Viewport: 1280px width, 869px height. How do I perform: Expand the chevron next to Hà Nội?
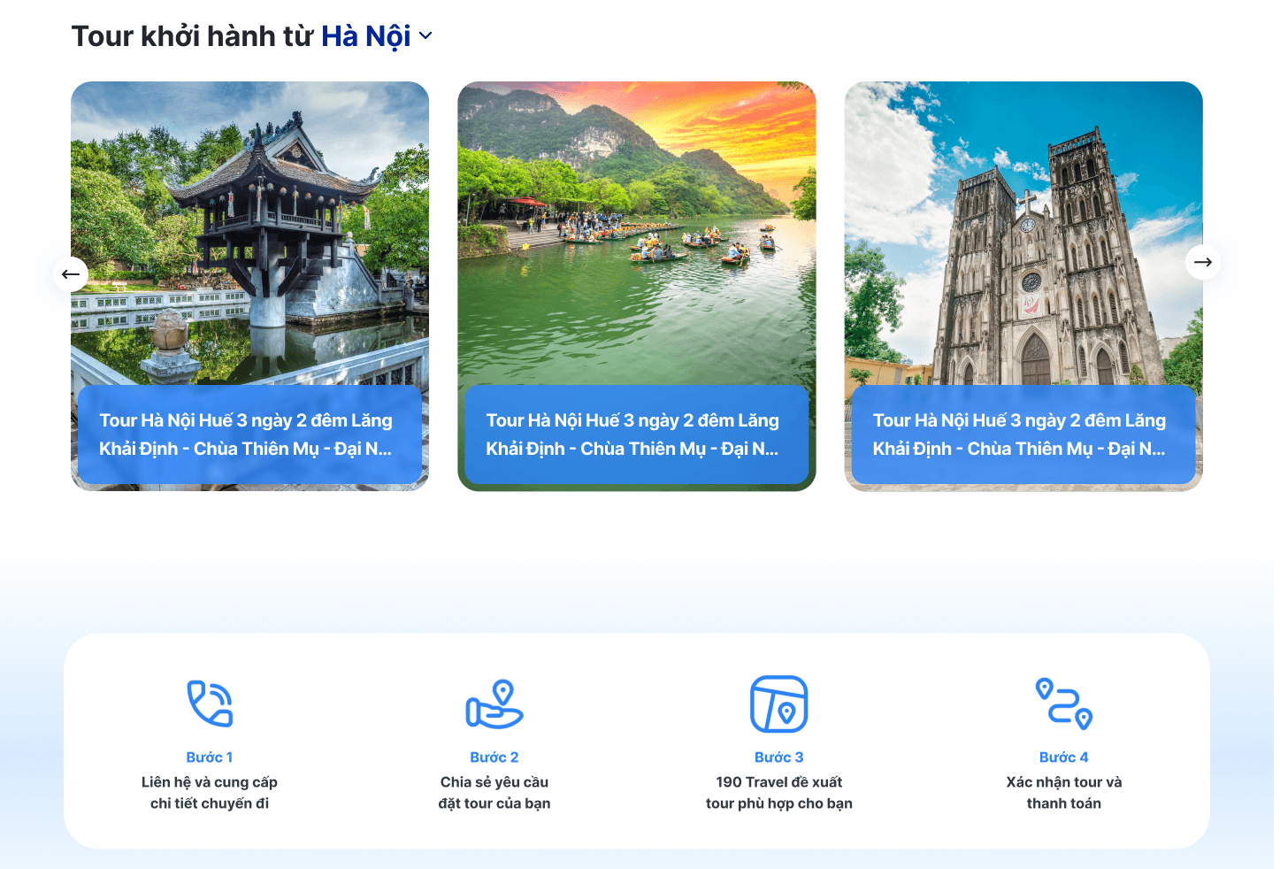point(425,36)
